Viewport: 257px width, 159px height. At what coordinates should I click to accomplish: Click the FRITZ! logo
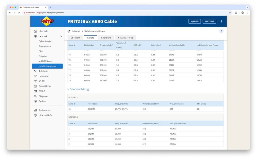(x=47, y=21)
